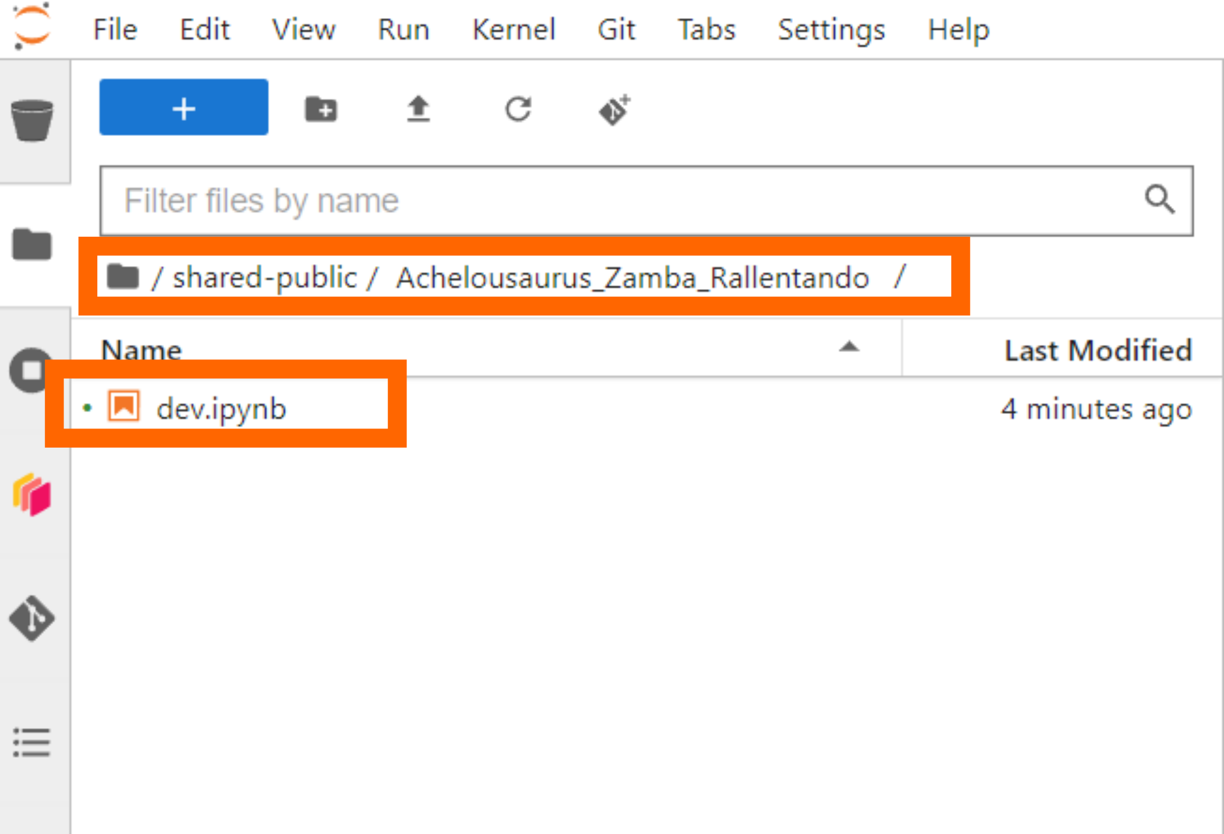This screenshot has height=834, width=1224.
Task: Select the dev.ipynb notebook file
Action: click(x=221, y=409)
